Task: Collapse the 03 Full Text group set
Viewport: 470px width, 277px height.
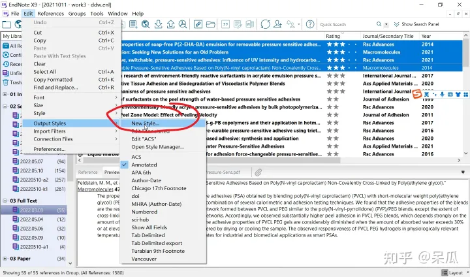Action: coord(5,201)
